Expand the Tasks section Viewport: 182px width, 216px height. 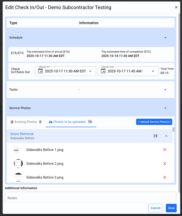(165, 90)
